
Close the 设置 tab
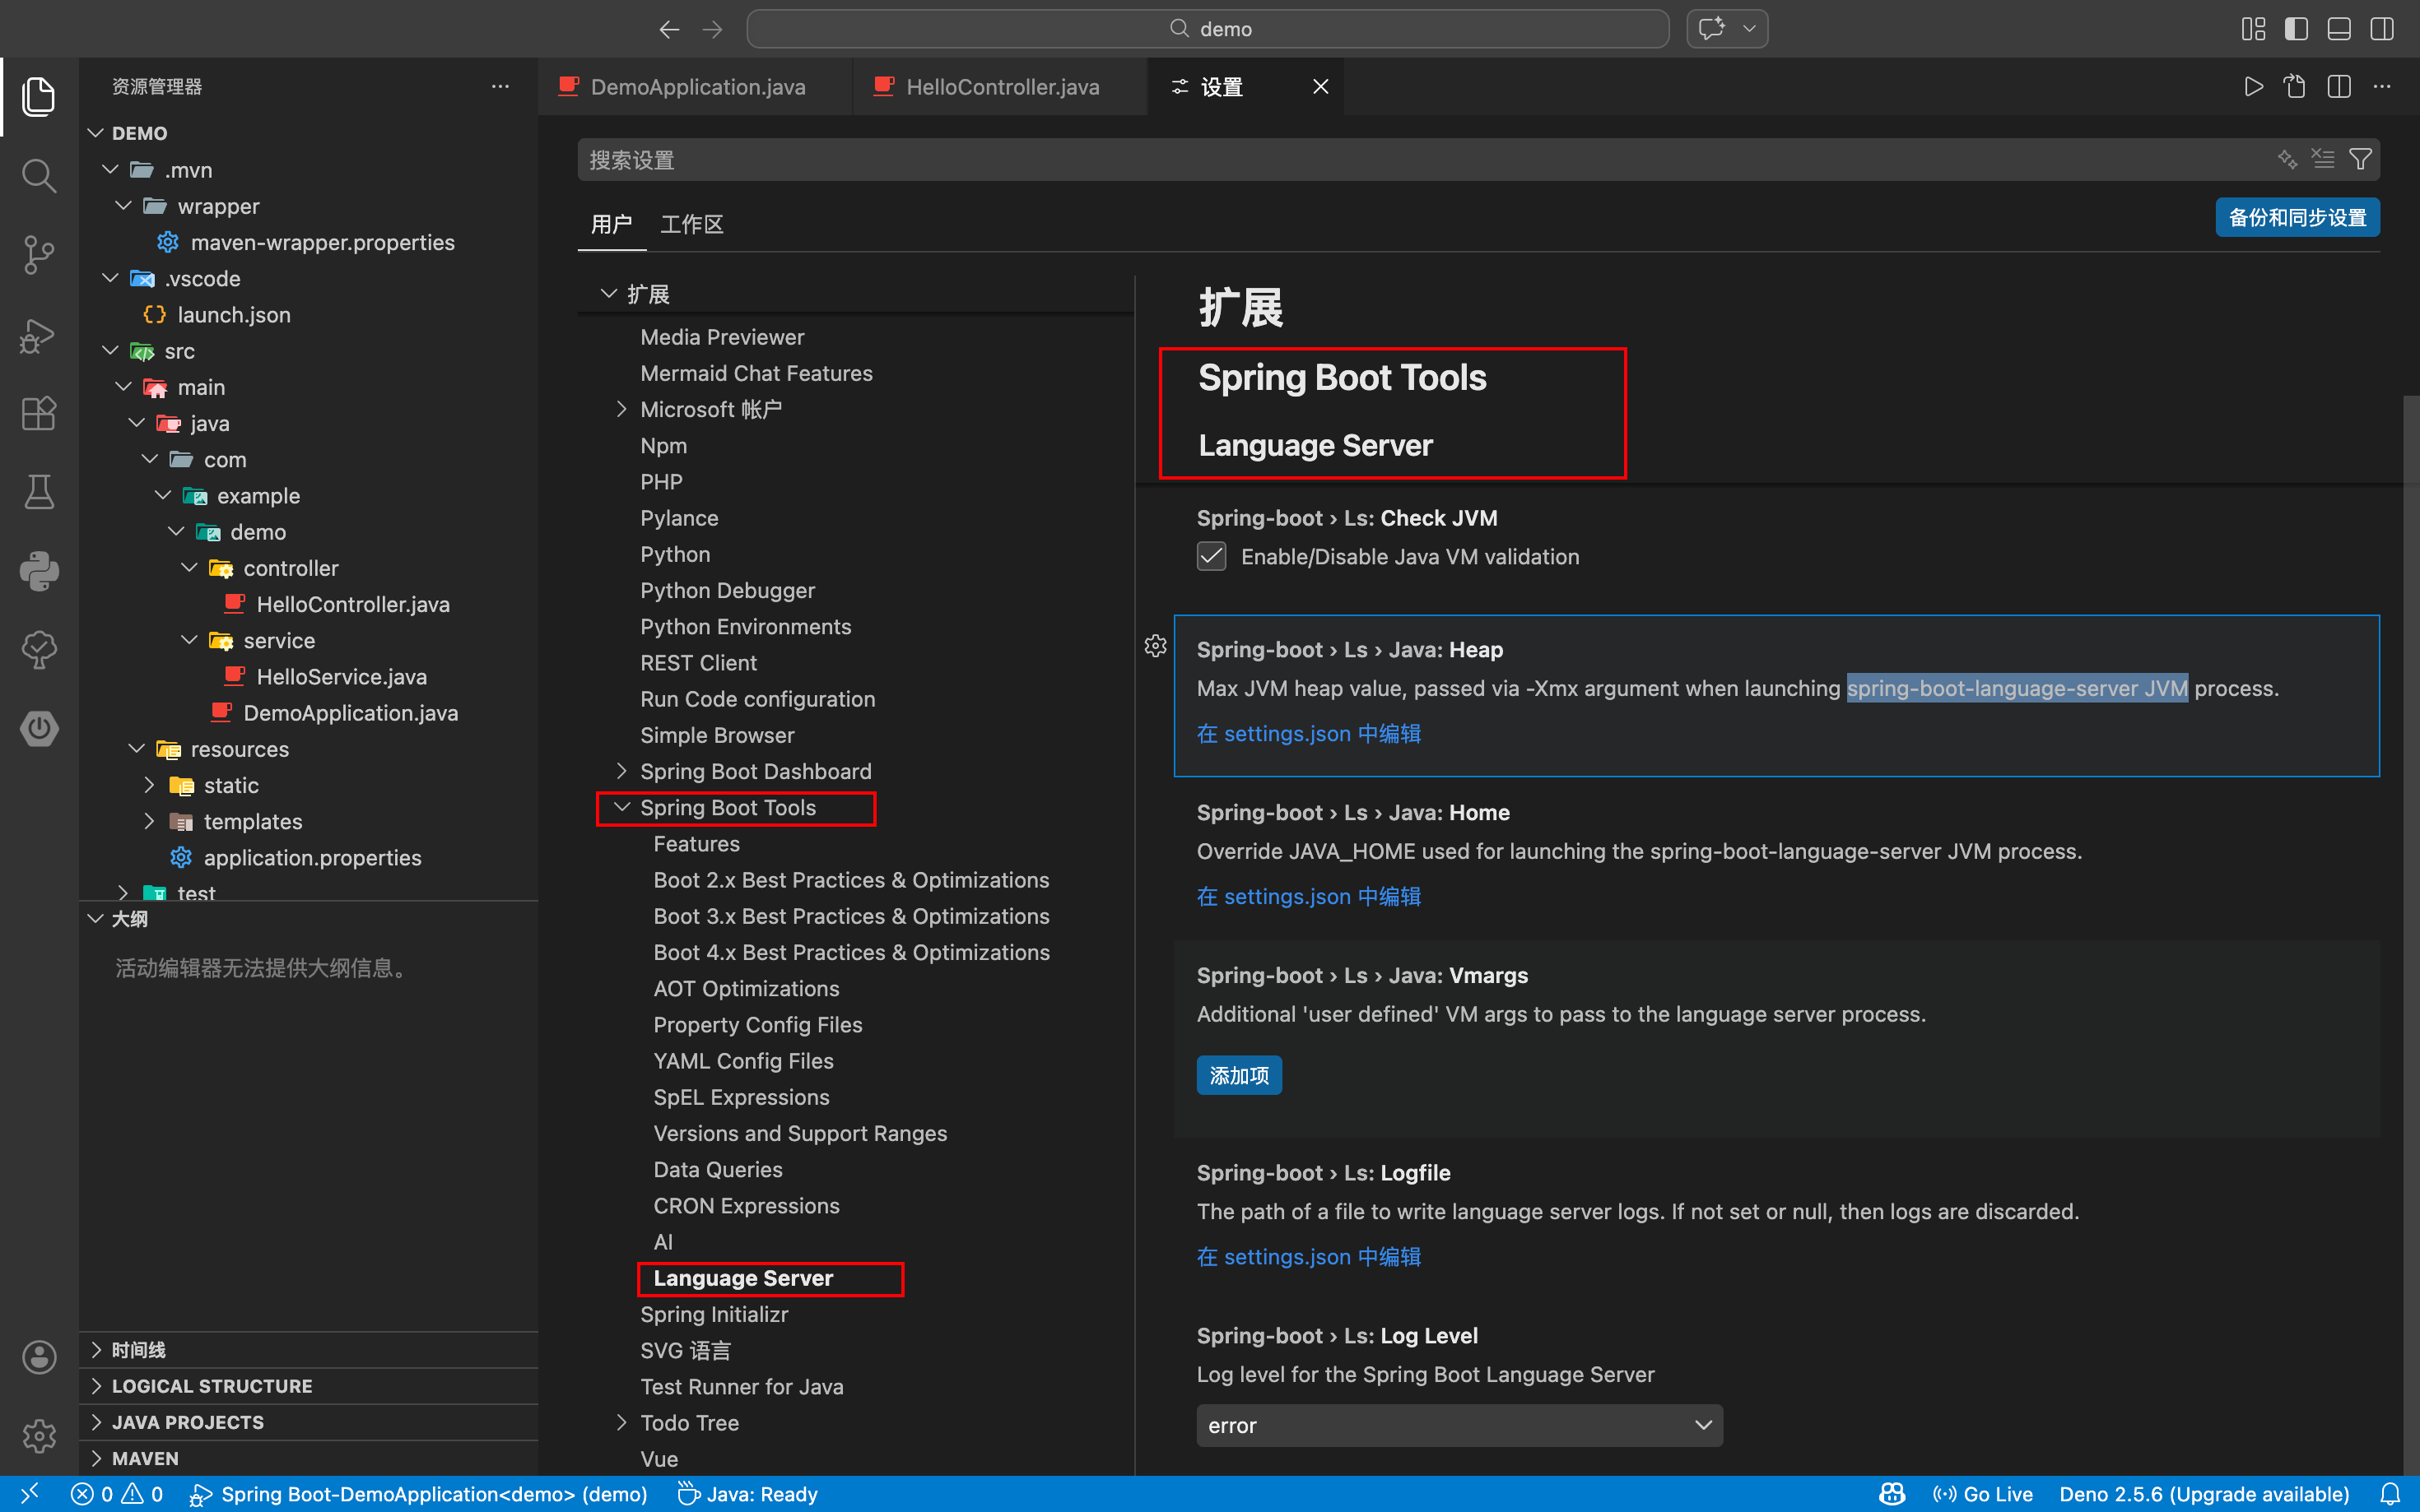[1320, 87]
